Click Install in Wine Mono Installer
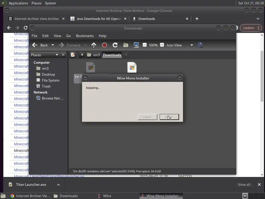The height and width of the screenshot is (199, 265). (x=169, y=117)
